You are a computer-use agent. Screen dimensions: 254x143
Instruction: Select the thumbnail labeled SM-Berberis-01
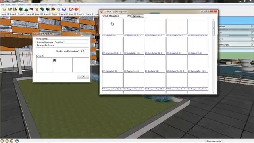point(155,62)
